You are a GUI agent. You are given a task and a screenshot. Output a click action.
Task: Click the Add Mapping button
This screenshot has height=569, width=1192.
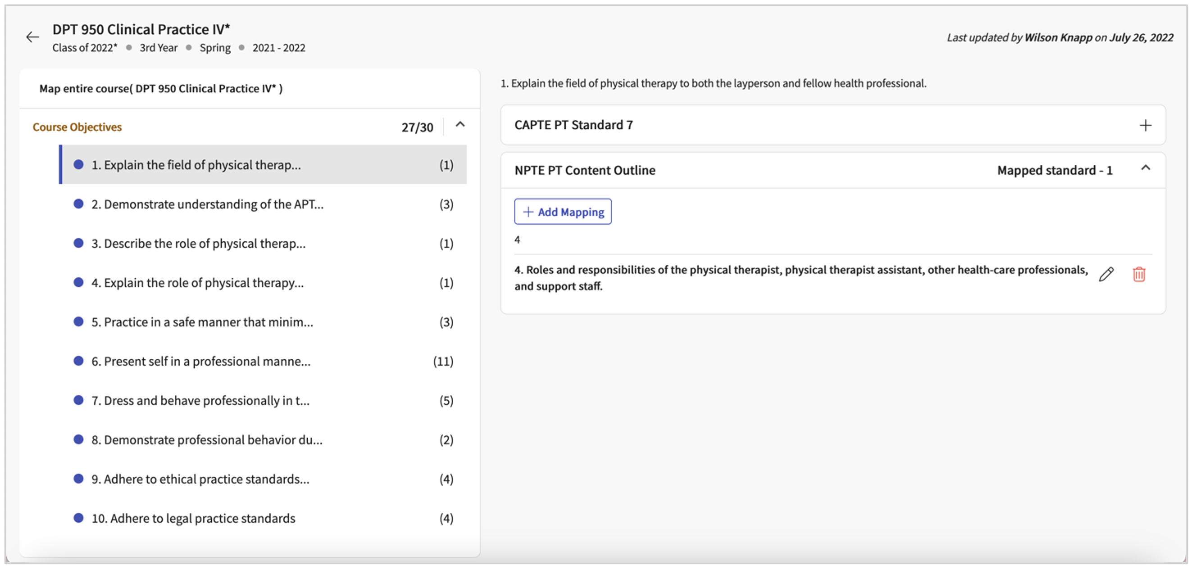pos(563,212)
